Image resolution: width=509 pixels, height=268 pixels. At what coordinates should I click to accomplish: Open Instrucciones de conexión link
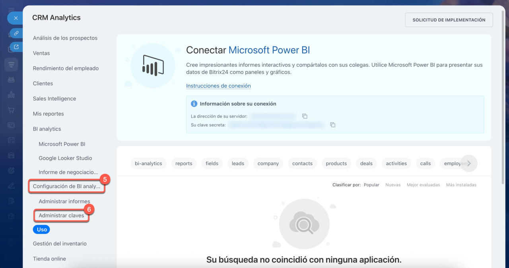coord(218,86)
